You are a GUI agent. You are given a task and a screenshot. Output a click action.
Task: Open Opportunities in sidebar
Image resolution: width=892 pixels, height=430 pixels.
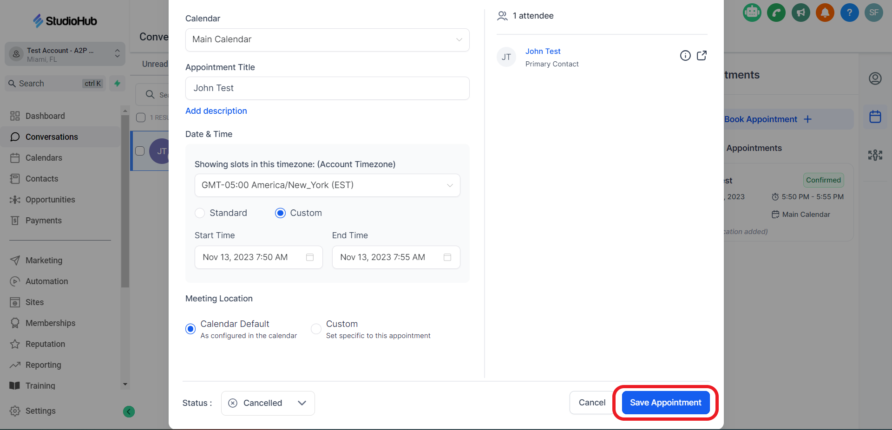click(50, 200)
